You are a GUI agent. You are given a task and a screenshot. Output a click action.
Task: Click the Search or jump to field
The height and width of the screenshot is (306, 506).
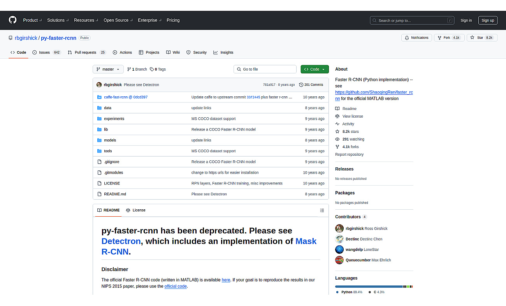[413, 21]
